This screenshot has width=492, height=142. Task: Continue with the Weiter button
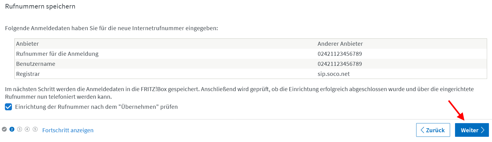pos(472,130)
